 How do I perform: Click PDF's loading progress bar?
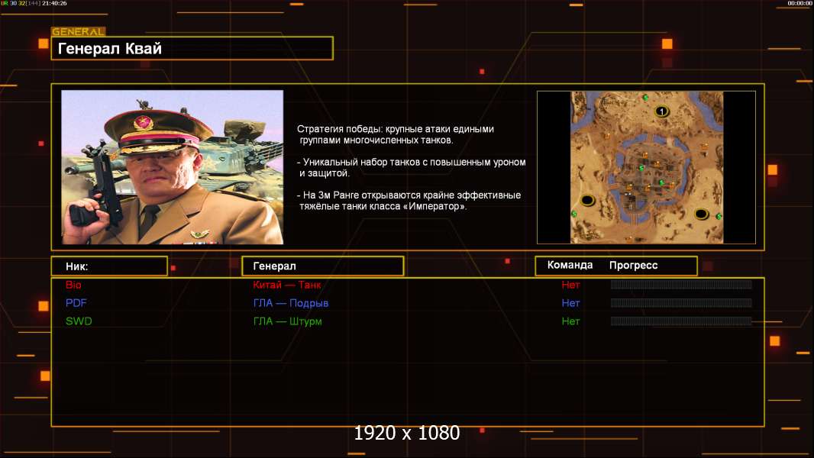click(x=681, y=303)
